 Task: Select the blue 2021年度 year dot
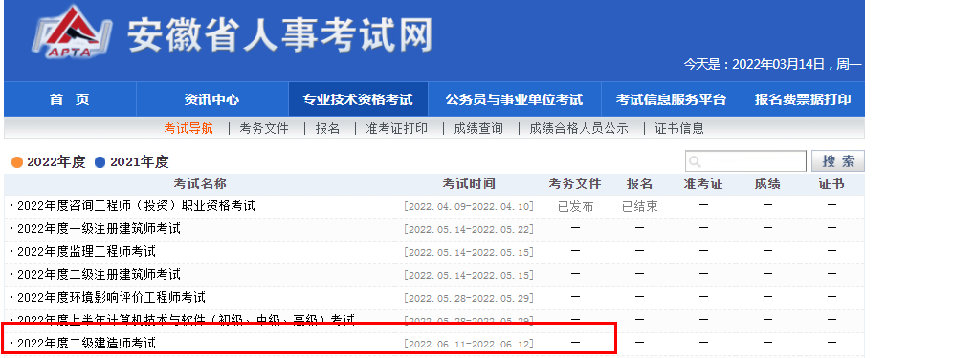(100, 162)
